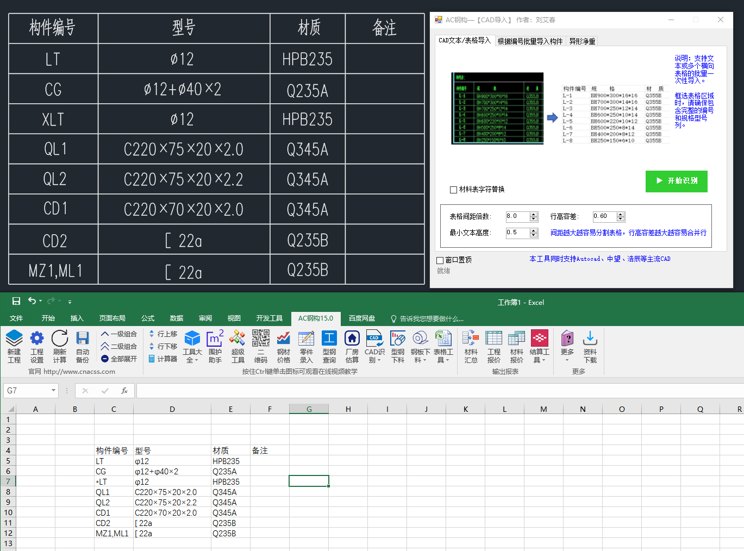Click the 新建工程 icon in the ribbon
The height and width of the screenshot is (551, 744).
pos(14,339)
